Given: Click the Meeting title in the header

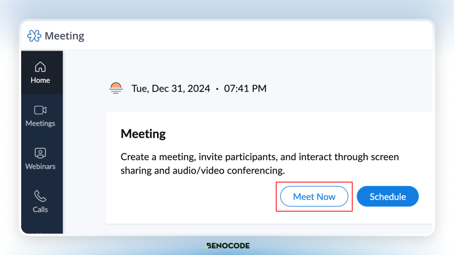Looking at the screenshot, I should (x=64, y=36).
